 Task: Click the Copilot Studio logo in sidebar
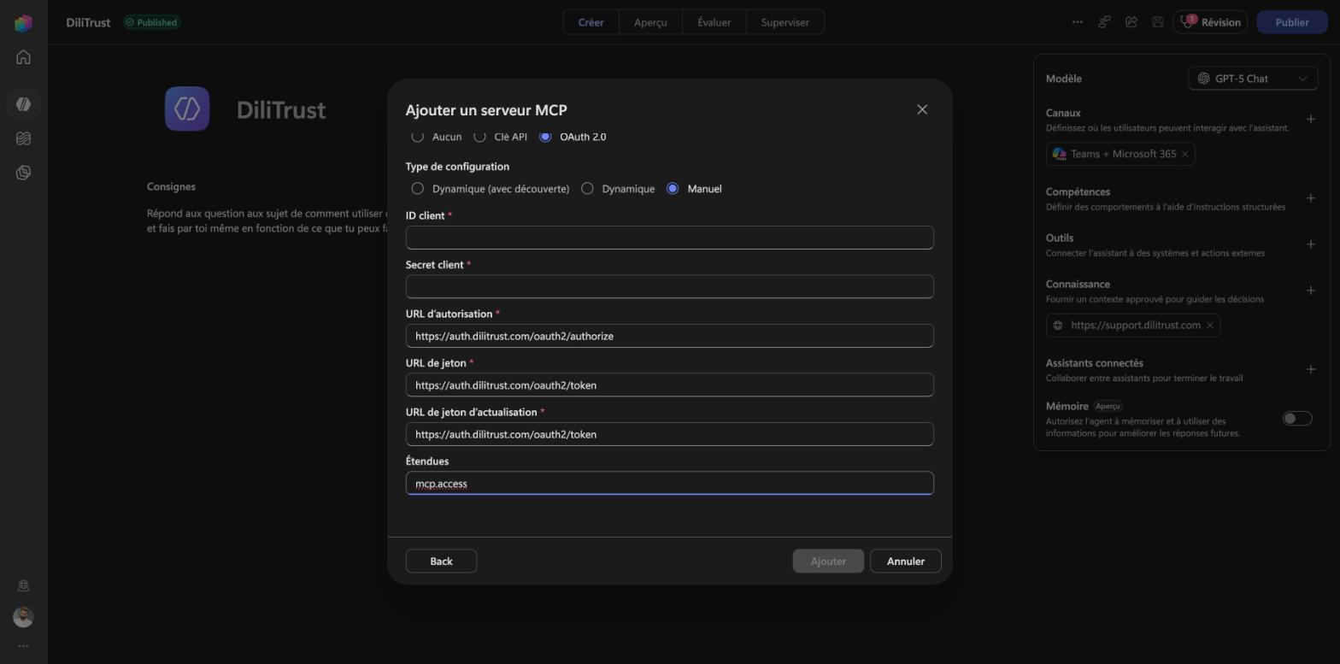(23, 23)
